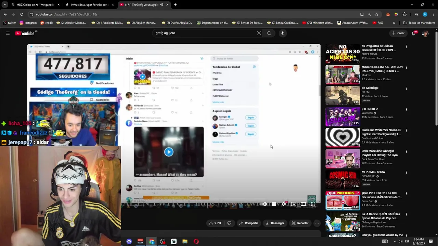Go to the YouTube home logo
The image size is (438, 246).
(25, 33)
